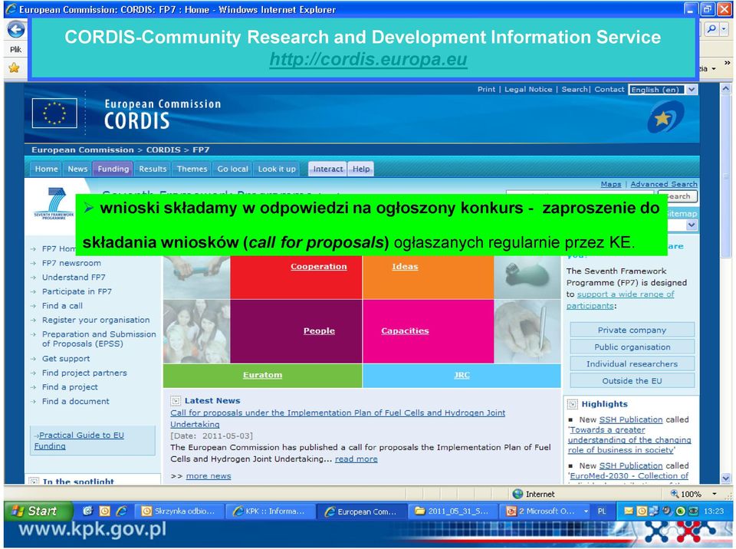
Task: Open the 2 Microsoft O... taskbar group
Action: [x=547, y=511]
